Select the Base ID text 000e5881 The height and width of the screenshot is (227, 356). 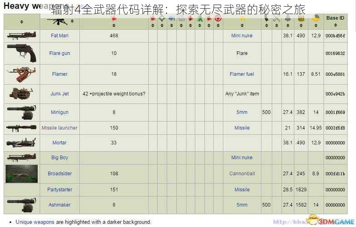click(336, 74)
